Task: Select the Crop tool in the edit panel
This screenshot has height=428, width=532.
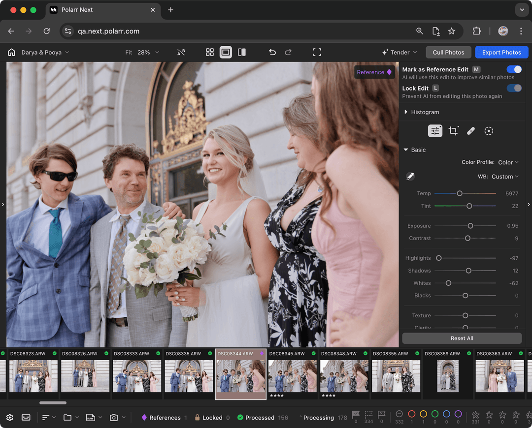Action: 453,131
